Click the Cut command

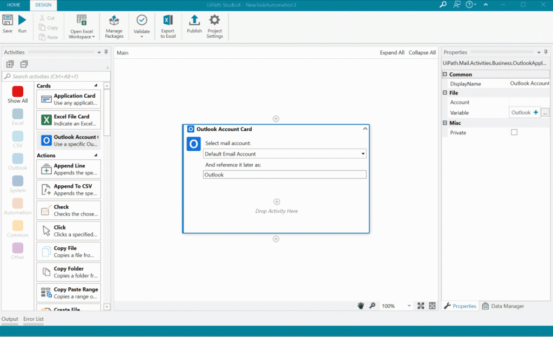click(x=48, y=18)
